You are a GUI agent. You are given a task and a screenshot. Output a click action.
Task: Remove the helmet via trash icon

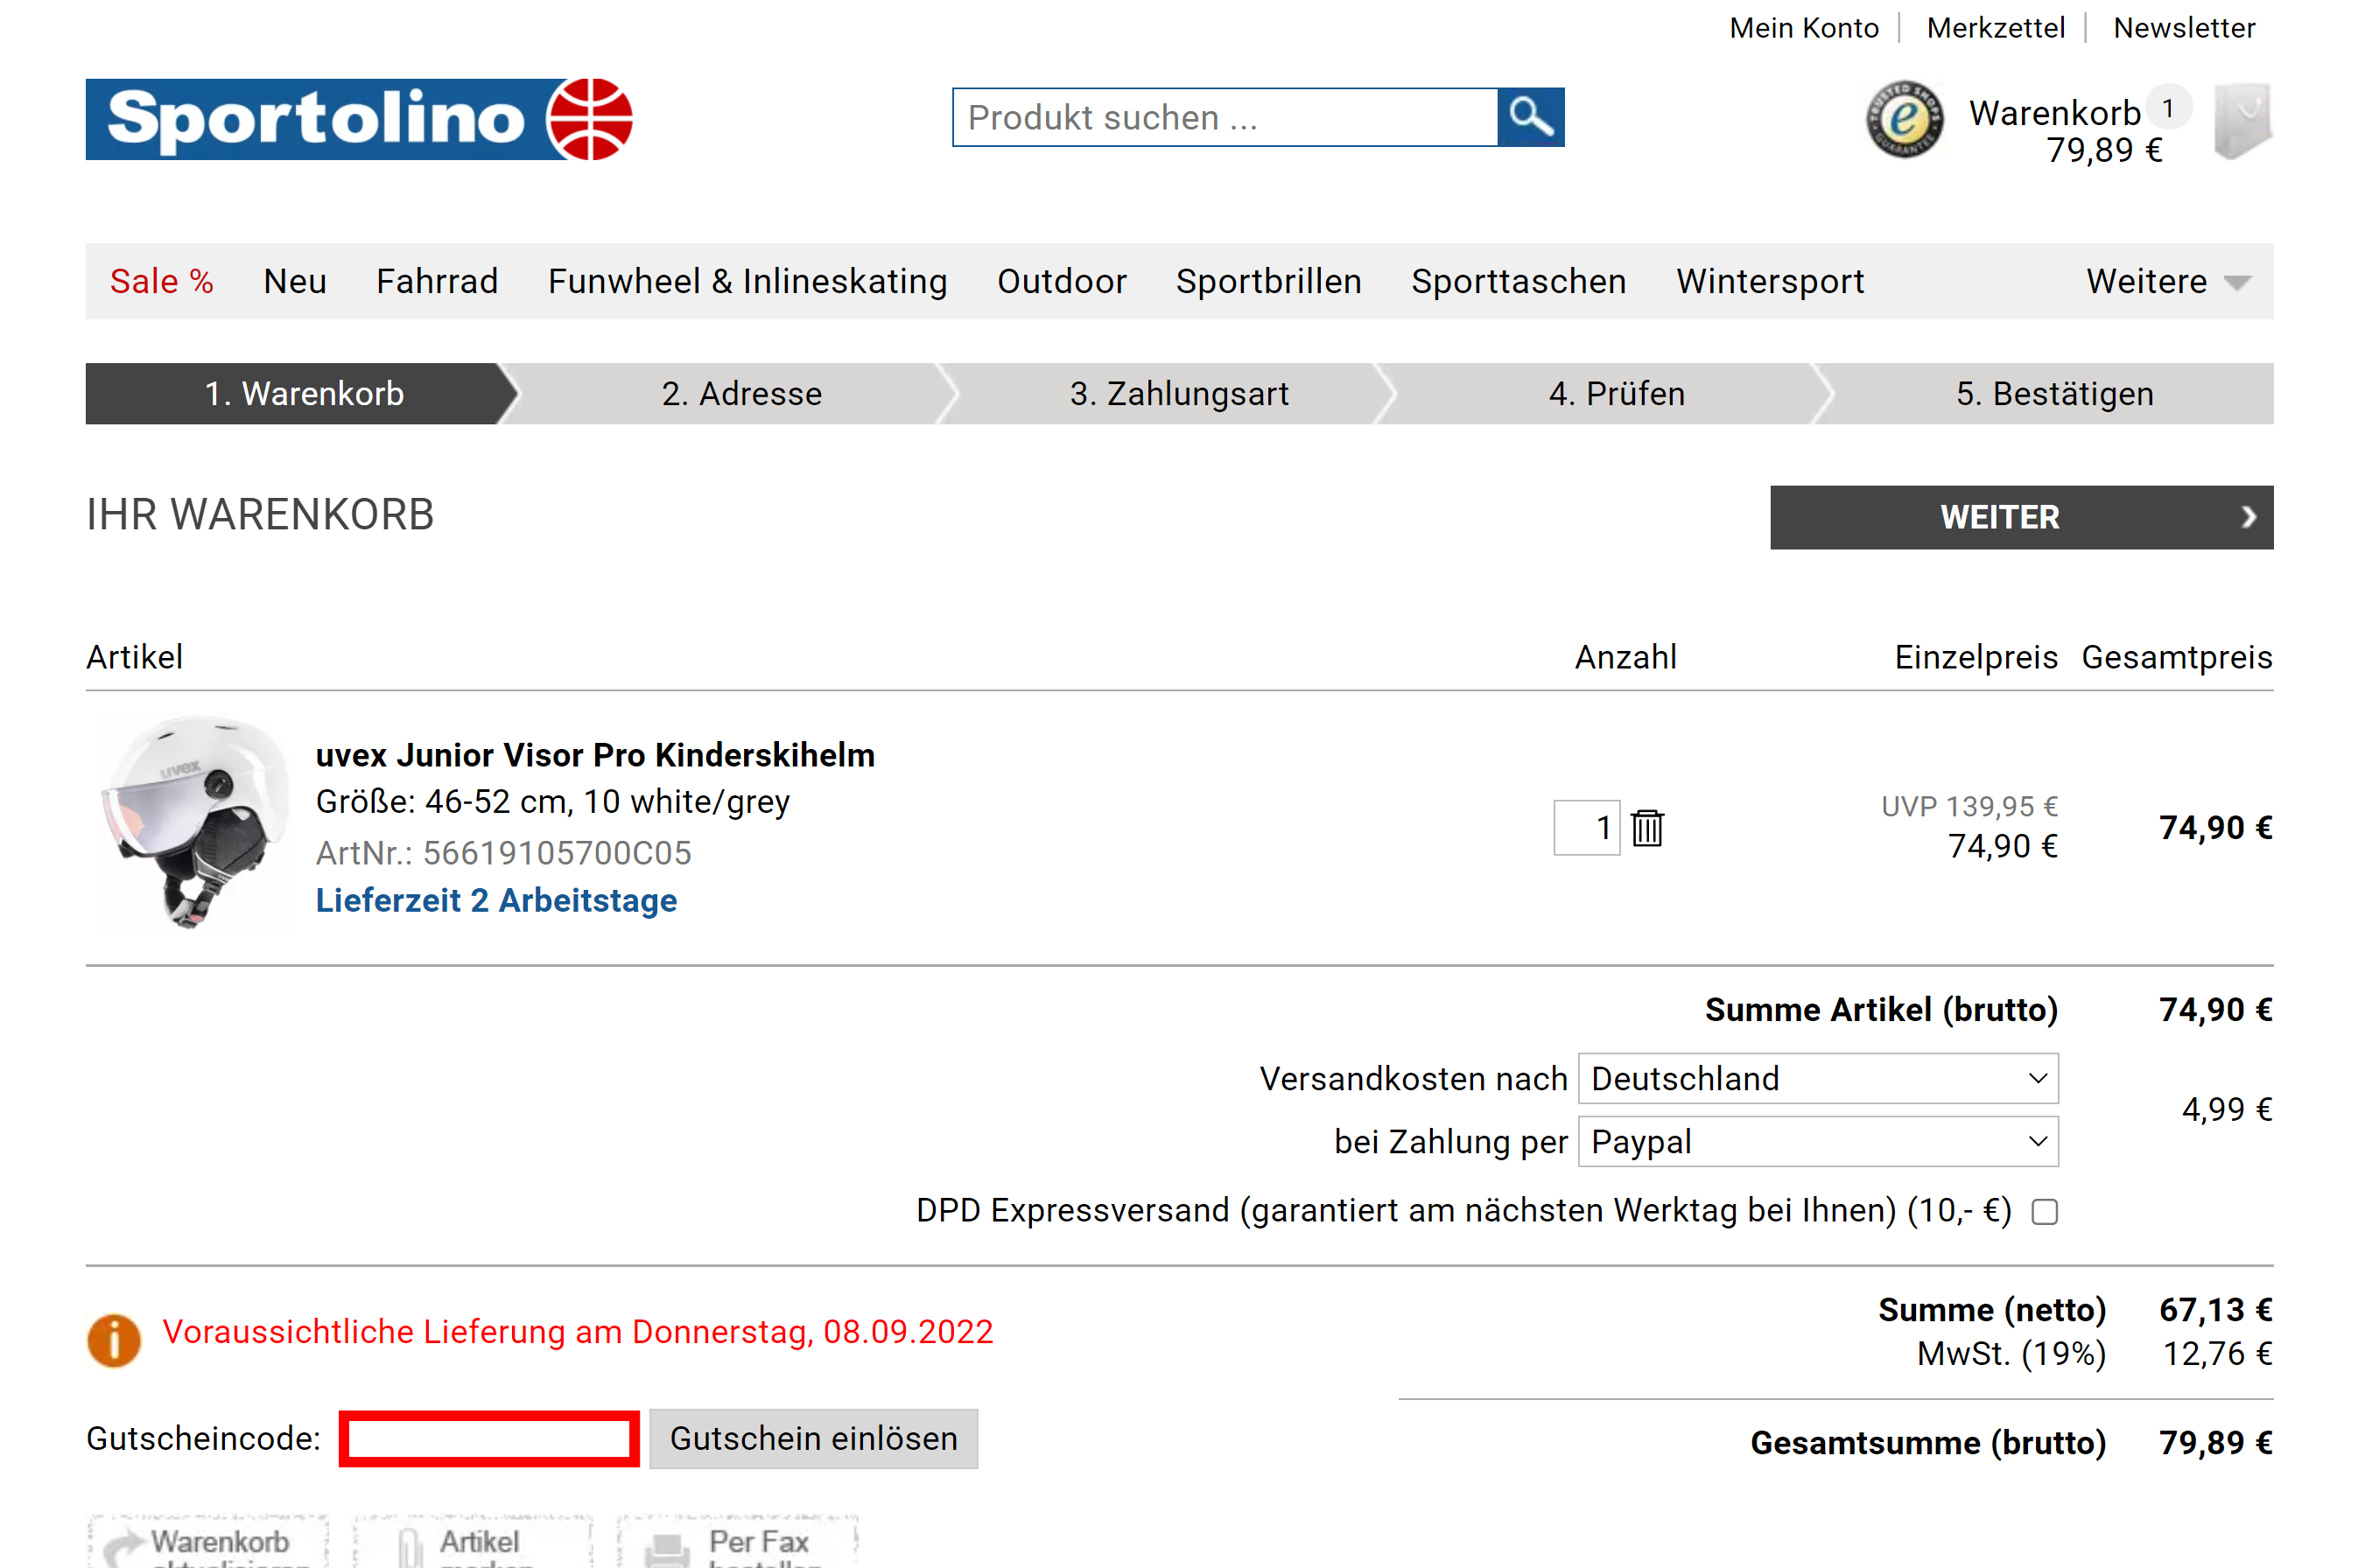(1647, 827)
